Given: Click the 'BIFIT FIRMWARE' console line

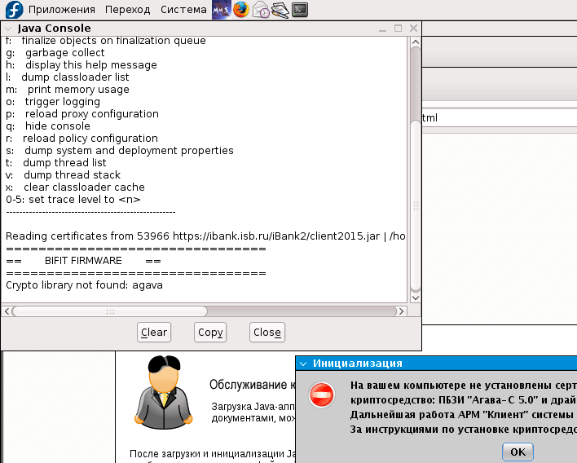Looking at the screenshot, I should click(83, 261).
